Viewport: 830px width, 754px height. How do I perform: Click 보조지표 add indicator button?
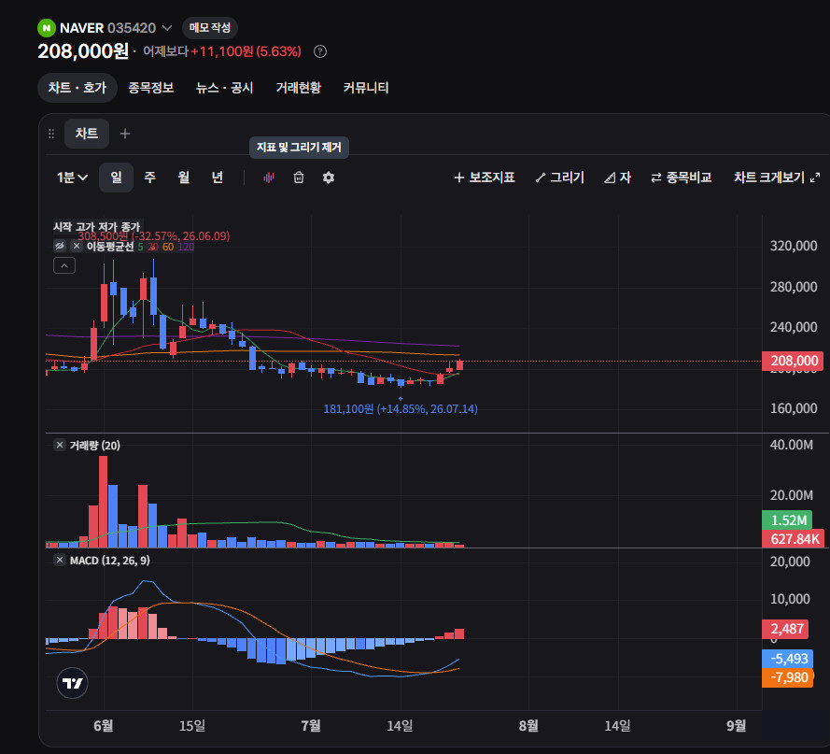coord(485,178)
